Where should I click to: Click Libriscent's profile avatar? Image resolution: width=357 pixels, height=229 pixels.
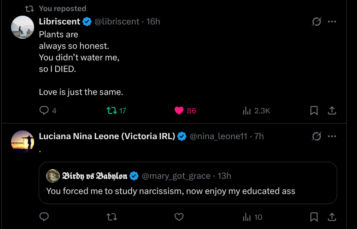coord(23,27)
